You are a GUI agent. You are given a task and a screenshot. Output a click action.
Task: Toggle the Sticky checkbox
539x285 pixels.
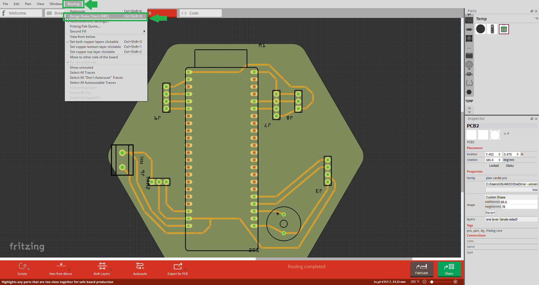click(x=504, y=166)
